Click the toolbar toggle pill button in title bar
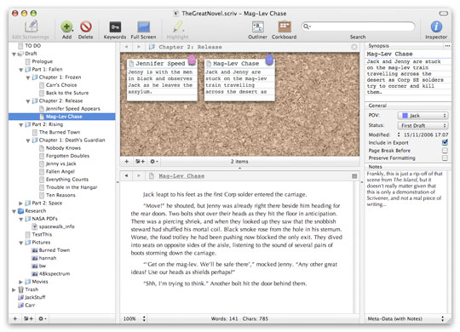The height and width of the screenshot is (332, 460). (443, 14)
